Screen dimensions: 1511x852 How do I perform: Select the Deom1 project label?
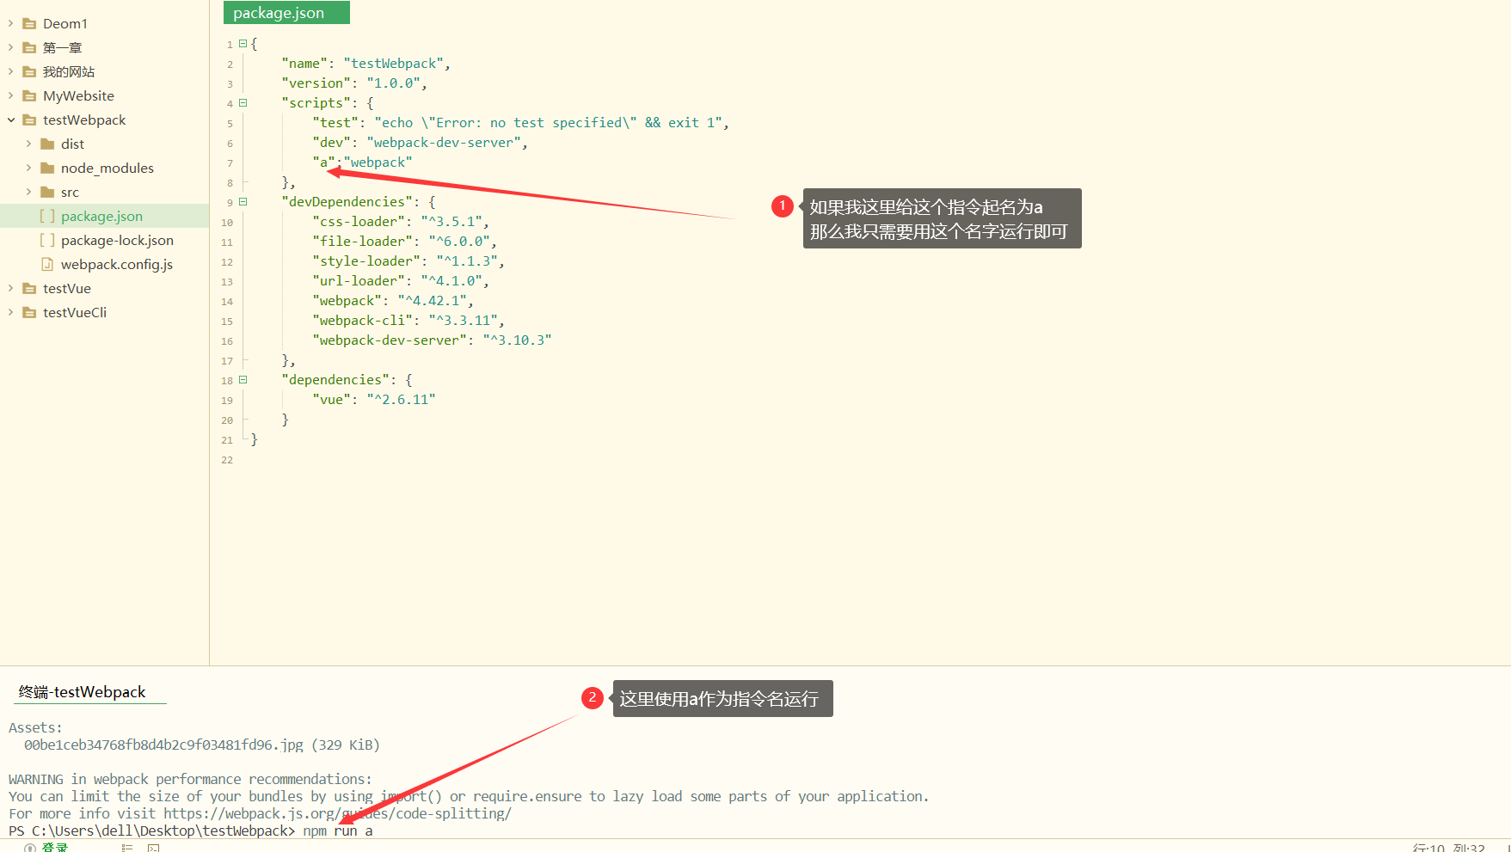(65, 24)
